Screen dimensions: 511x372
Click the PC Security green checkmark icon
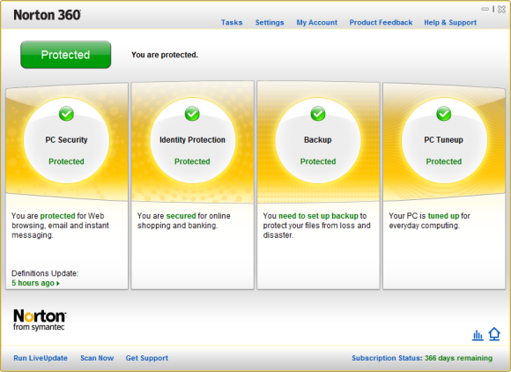[x=66, y=114]
